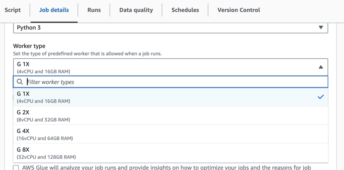
Task: Switch to the Script tab
Action: pos(13,10)
